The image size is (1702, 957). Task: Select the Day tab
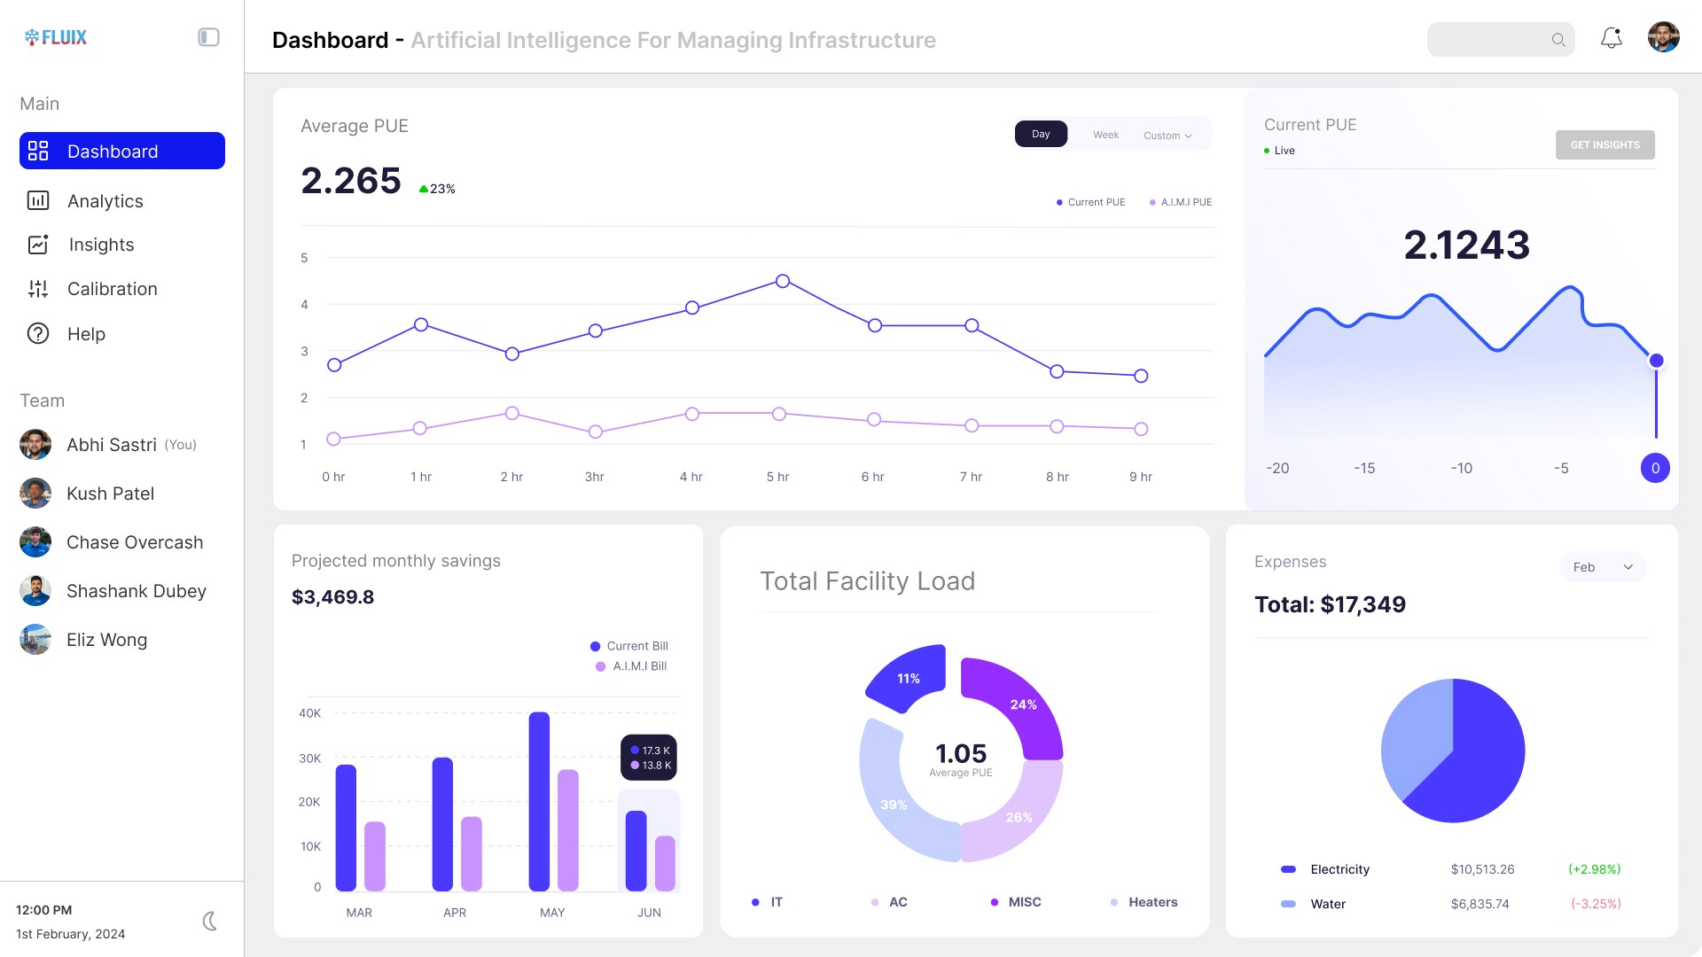click(1041, 134)
